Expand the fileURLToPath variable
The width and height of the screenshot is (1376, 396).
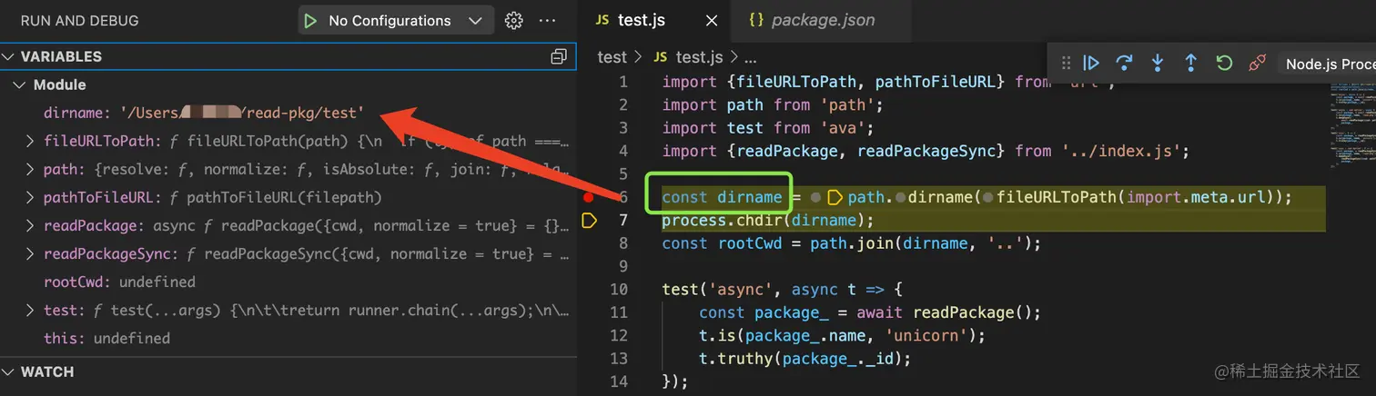(30, 141)
